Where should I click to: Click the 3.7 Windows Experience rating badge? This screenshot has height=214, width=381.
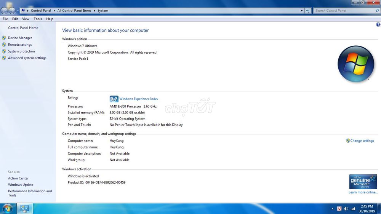114,99
